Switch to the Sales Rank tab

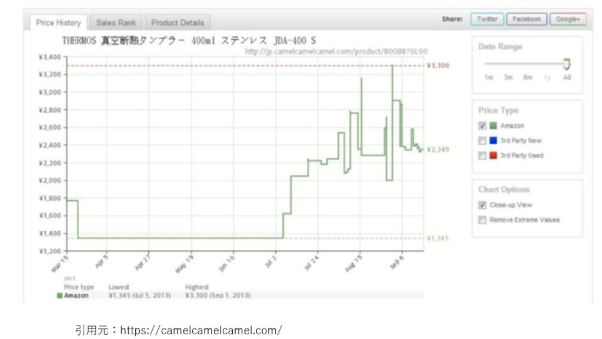(116, 23)
